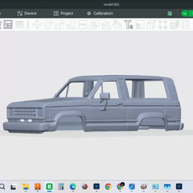Open Windows search from taskbar
Viewport: 193px width, 193px height.
click(x=2, y=187)
